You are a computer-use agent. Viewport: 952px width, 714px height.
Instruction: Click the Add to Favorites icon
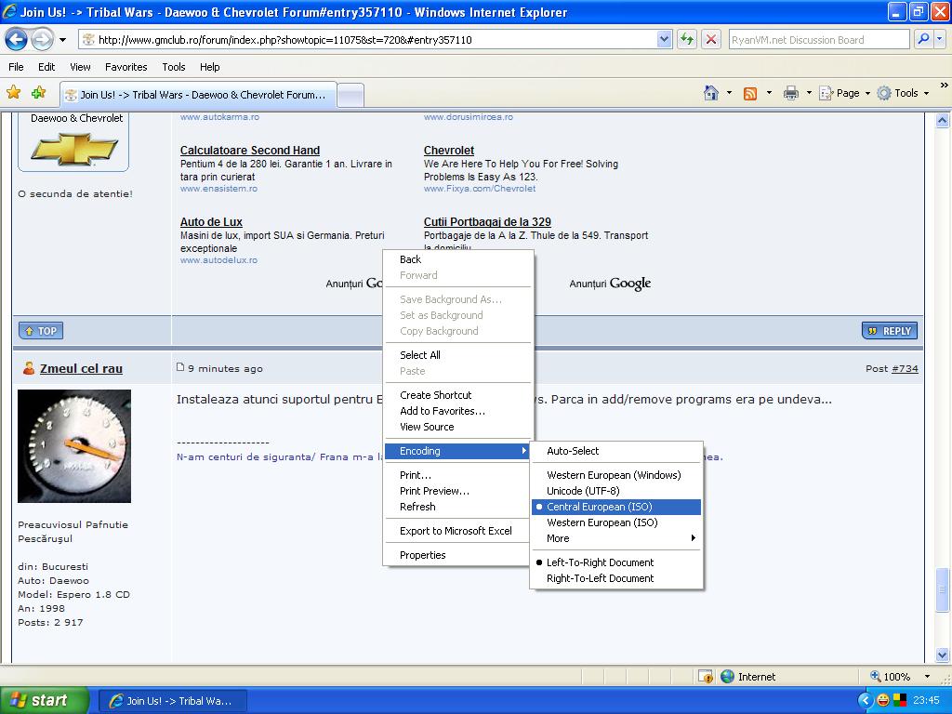(38, 93)
